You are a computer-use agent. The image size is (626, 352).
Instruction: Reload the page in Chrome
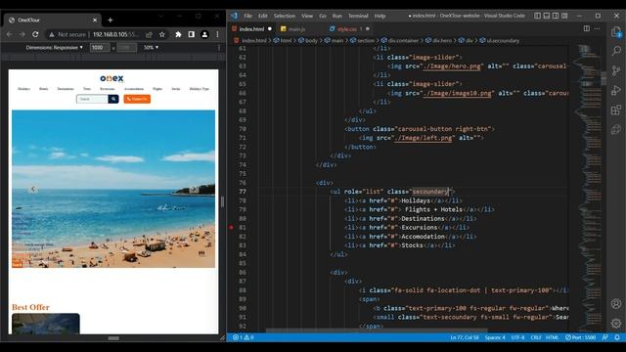tap(35, 35)
